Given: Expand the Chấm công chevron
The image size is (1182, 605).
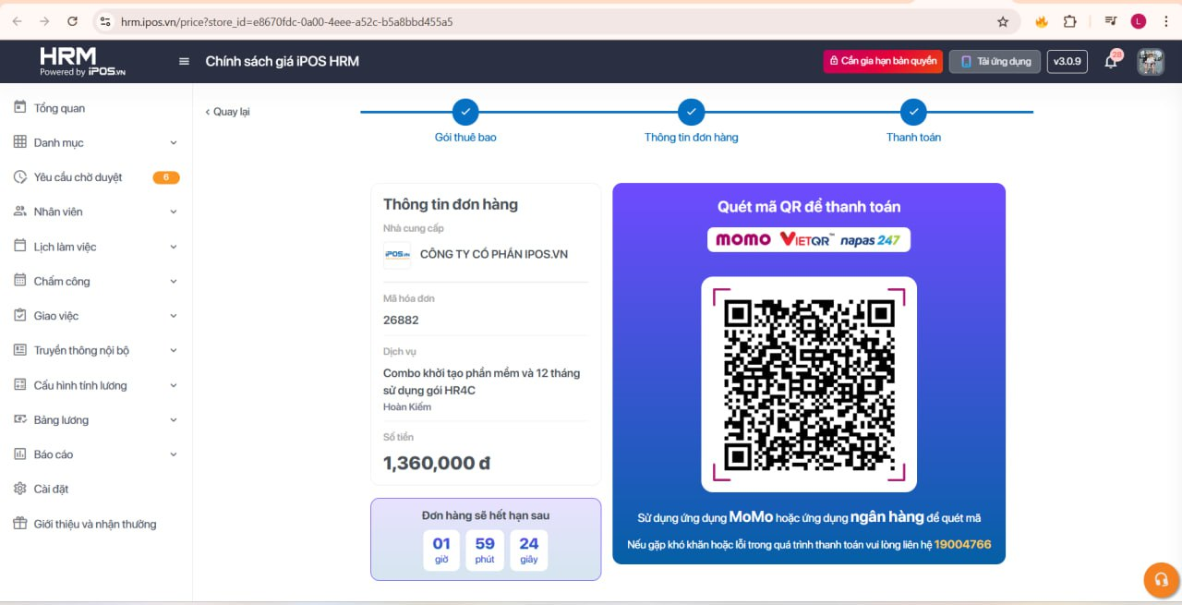Looking at the screenshot, I should coord(174,282).
